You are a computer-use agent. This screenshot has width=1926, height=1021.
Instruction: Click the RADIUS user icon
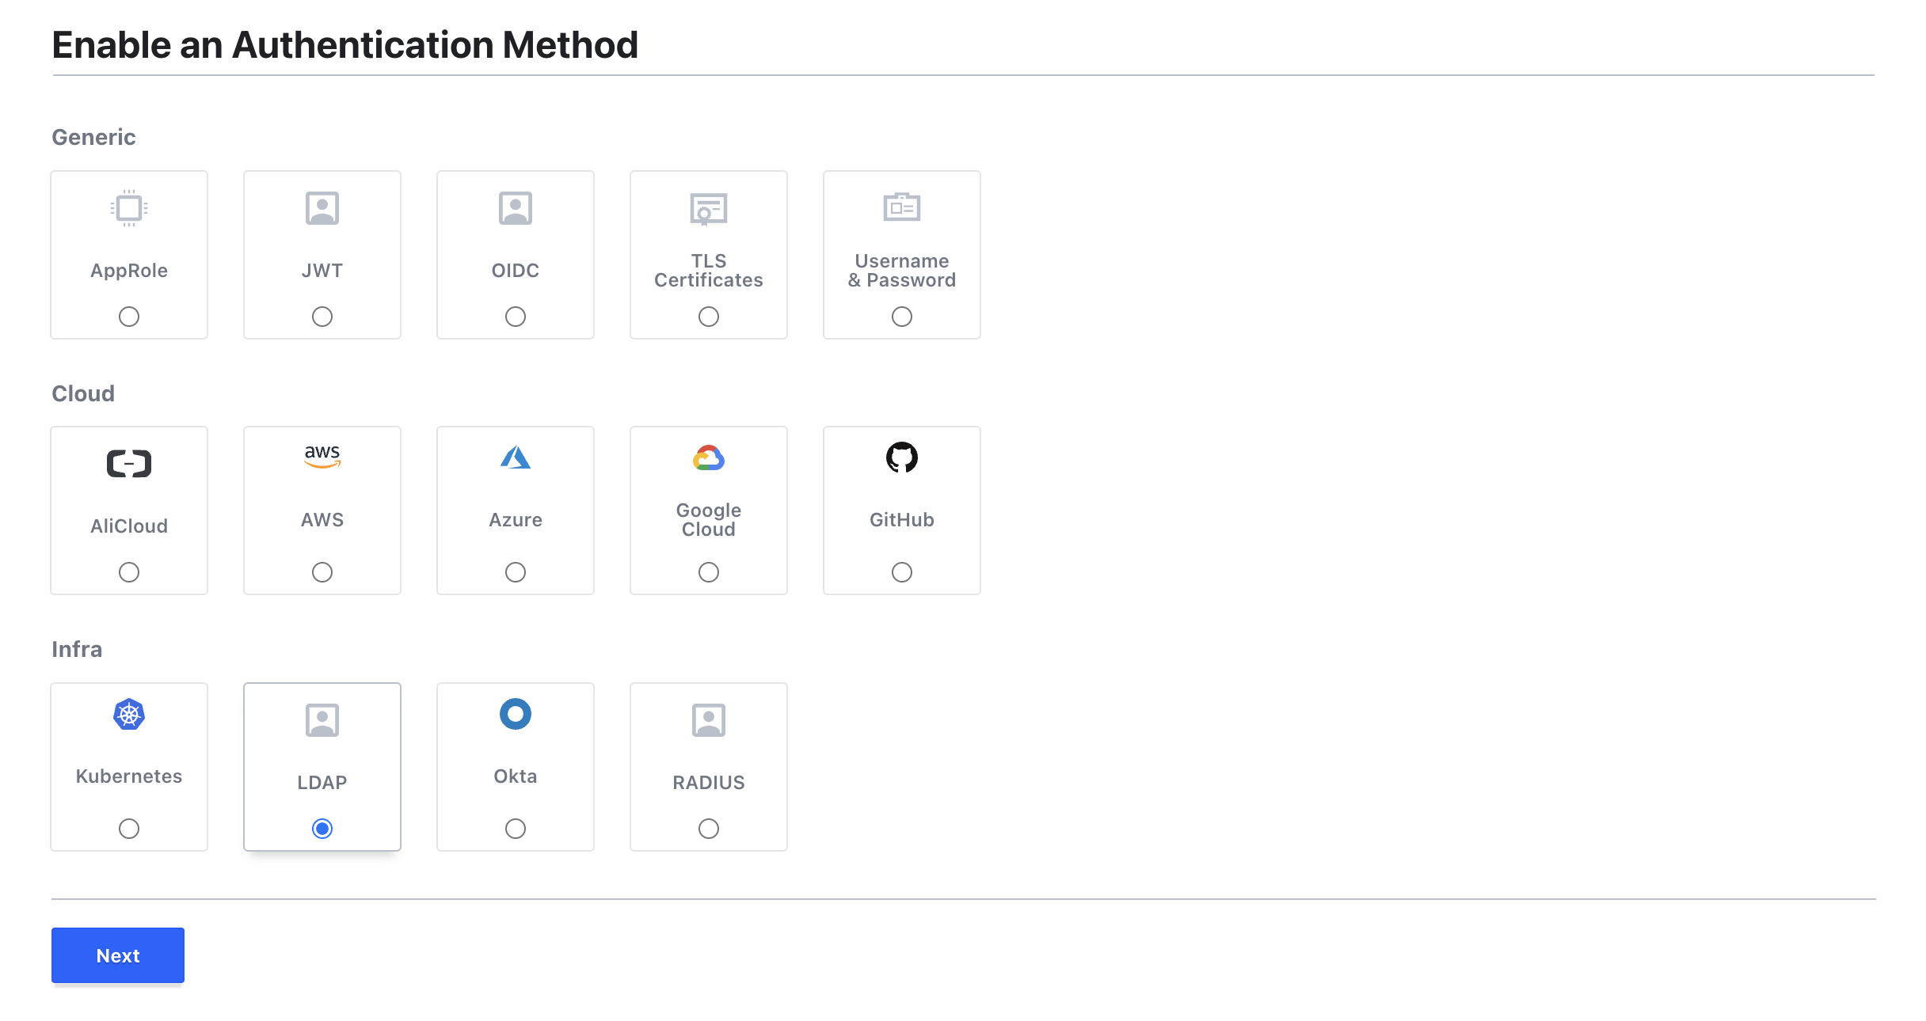click(709, 720)
